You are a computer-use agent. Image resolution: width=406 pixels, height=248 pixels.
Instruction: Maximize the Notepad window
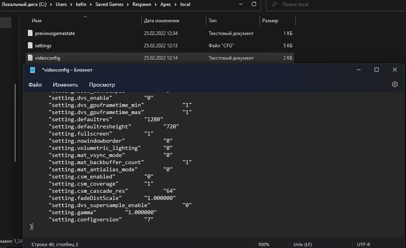coord(376,70)
